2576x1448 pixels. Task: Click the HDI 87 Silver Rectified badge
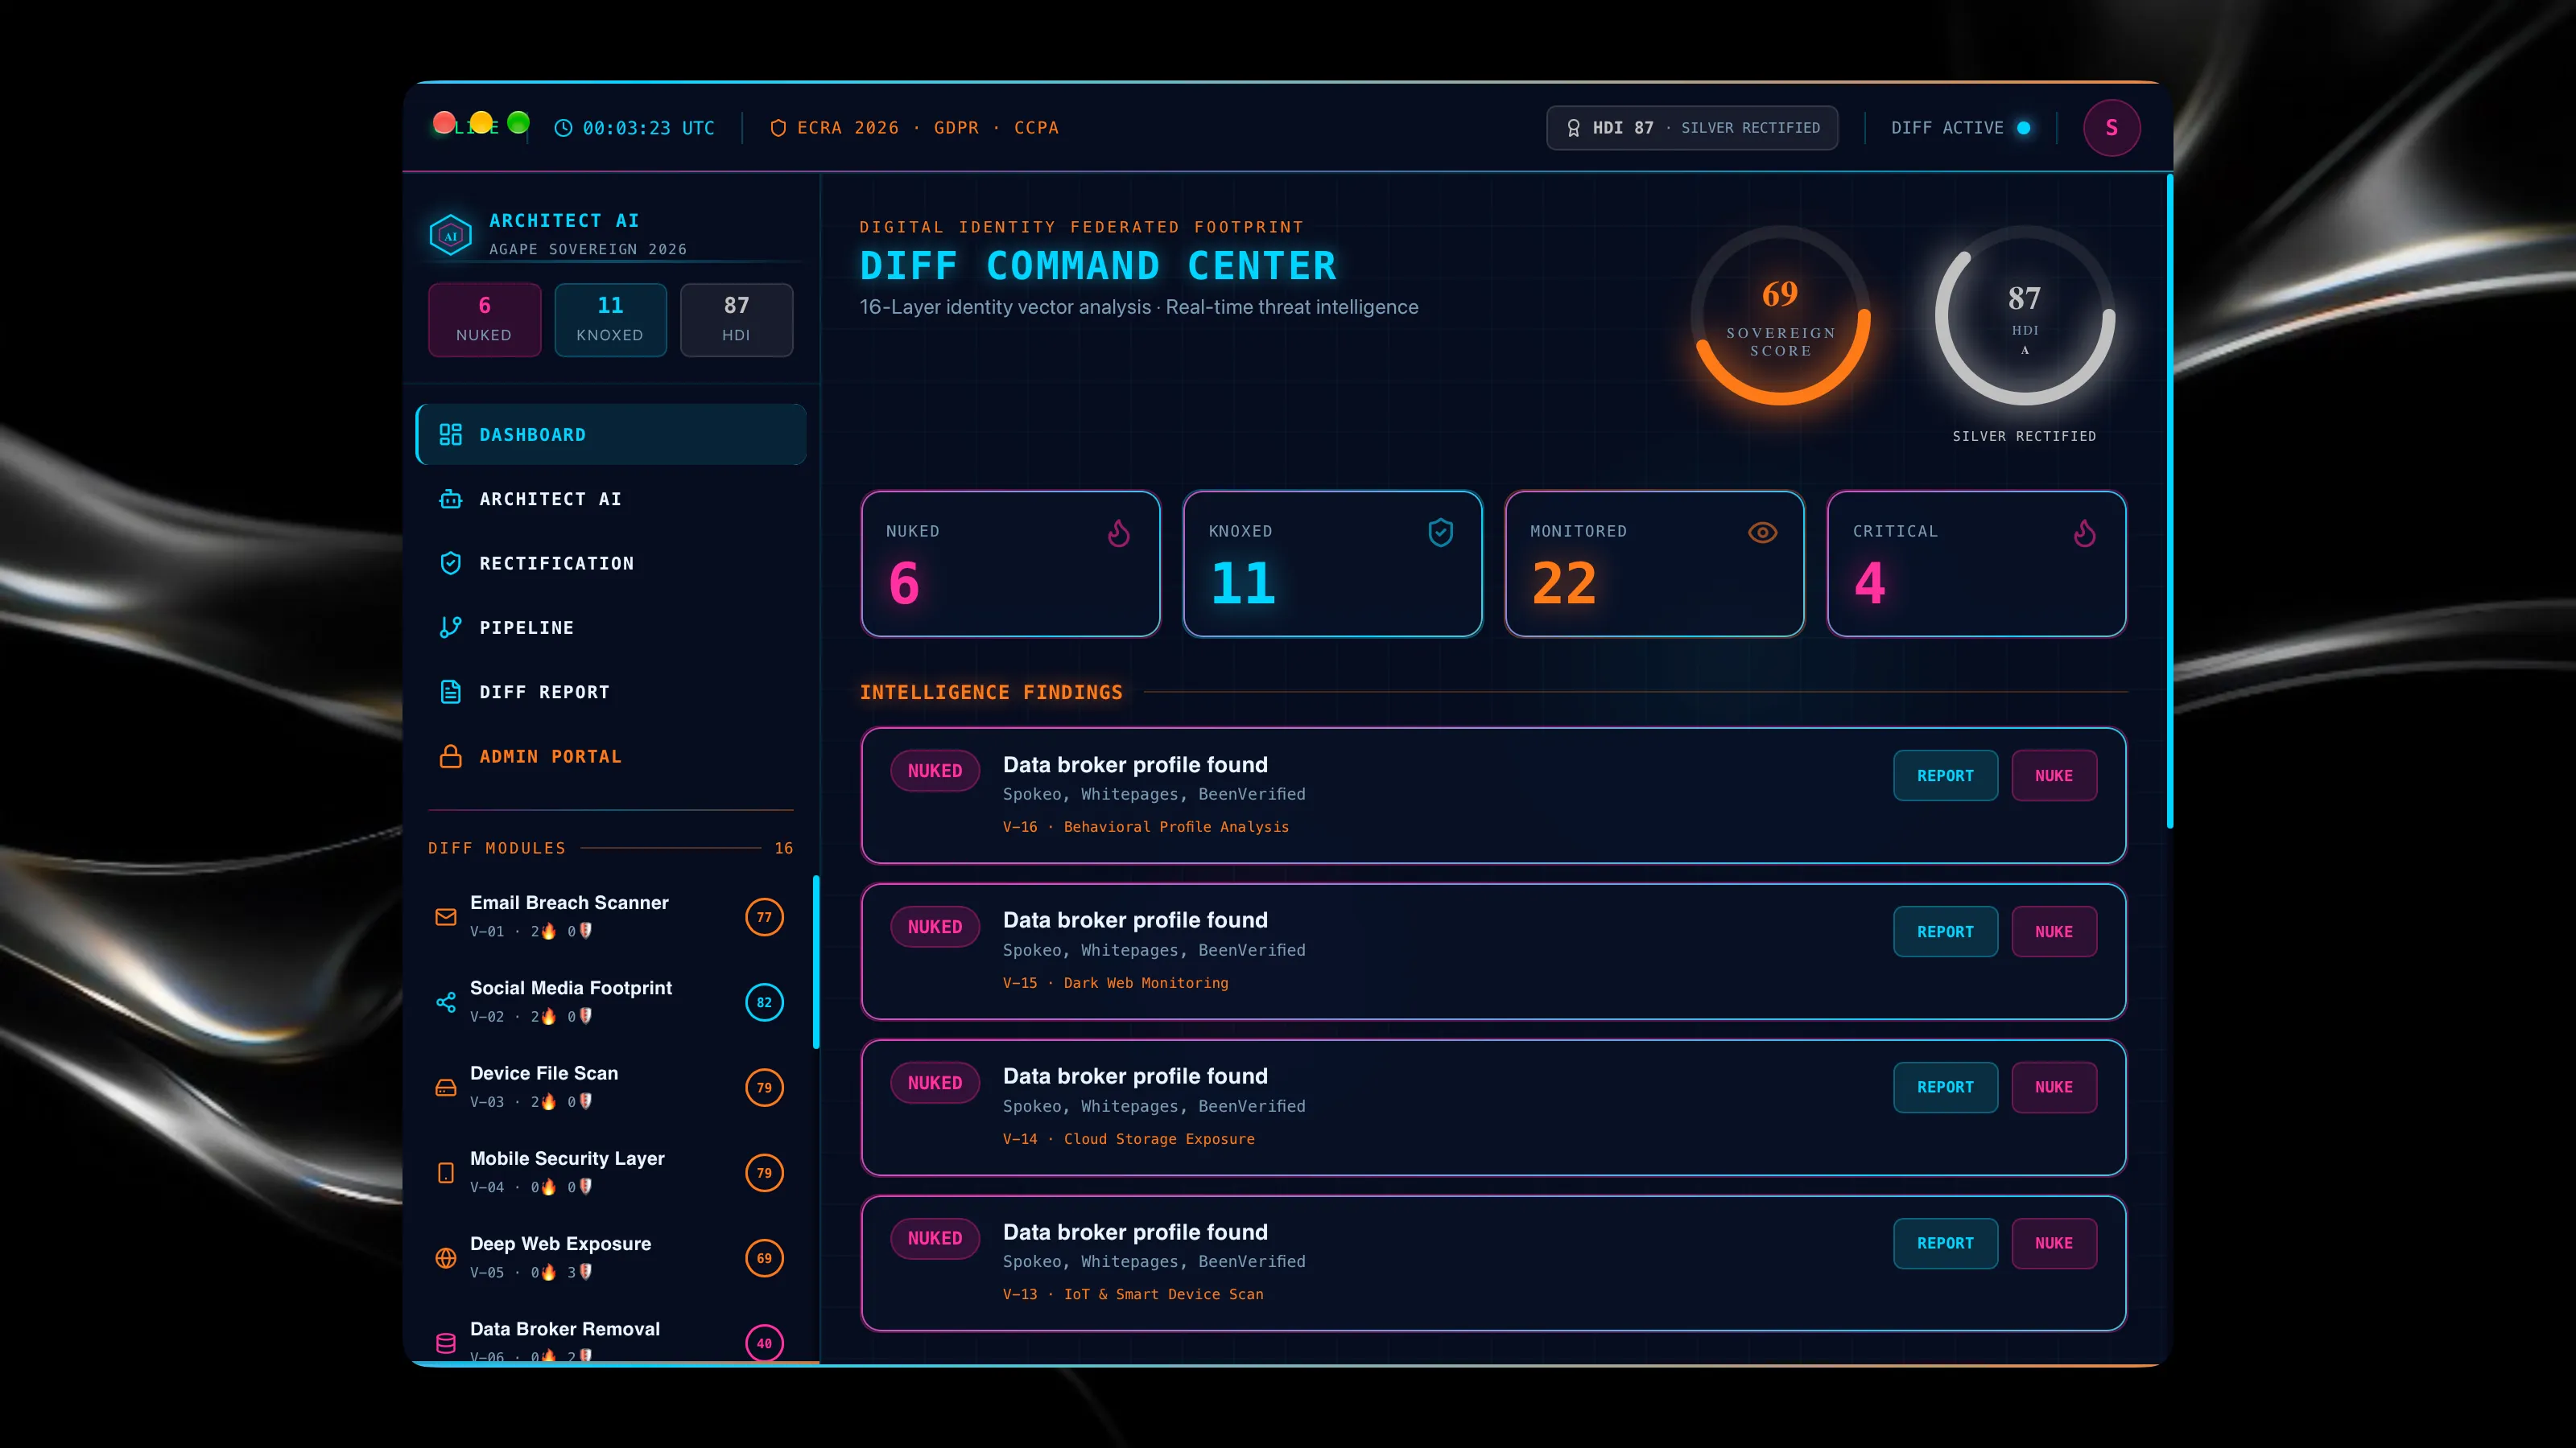coord(1692,128)
